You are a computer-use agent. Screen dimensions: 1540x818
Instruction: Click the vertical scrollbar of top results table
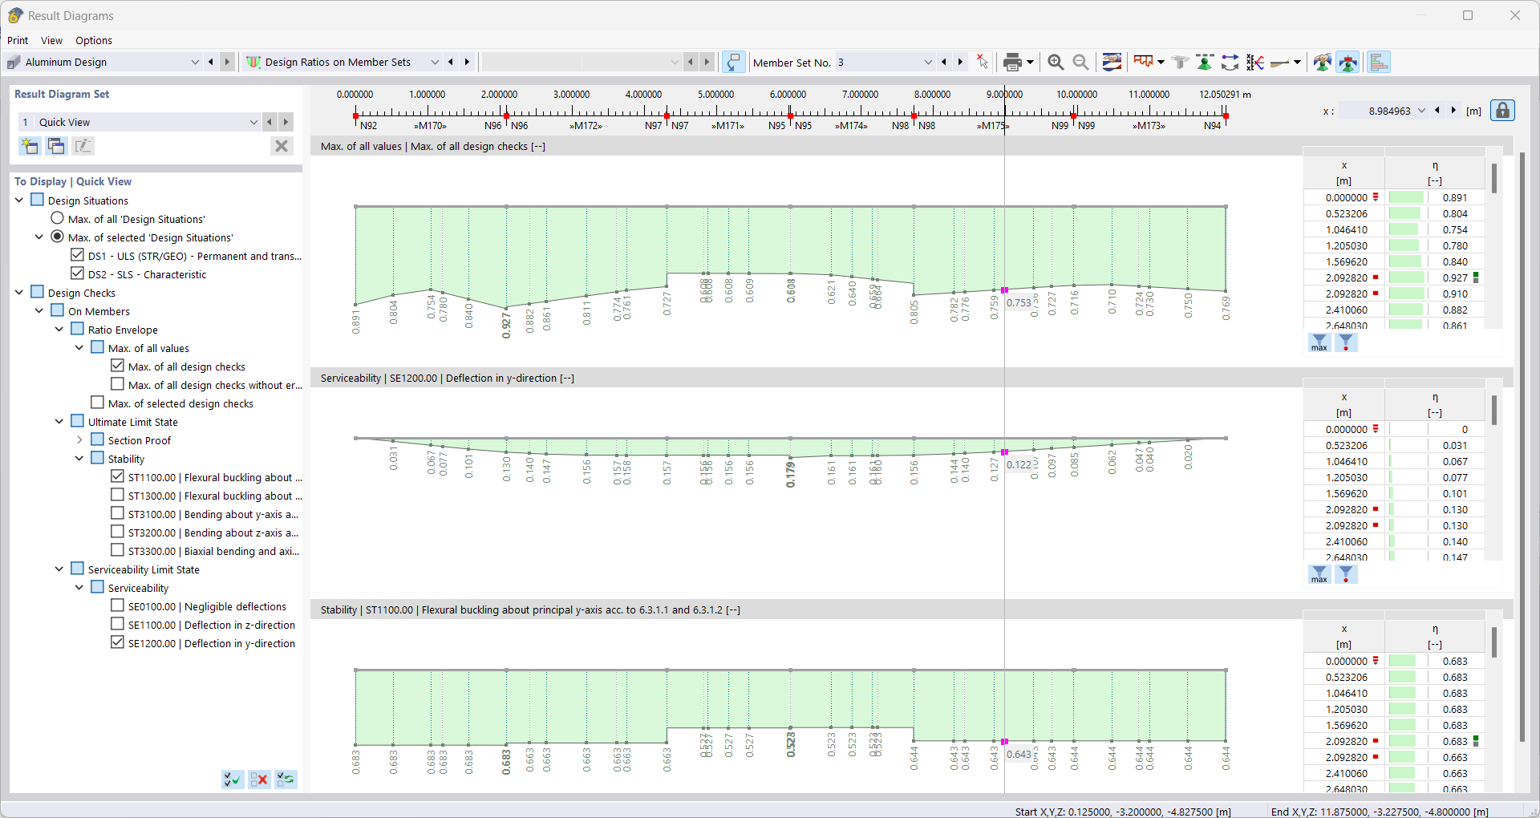tap(1493, 179)
